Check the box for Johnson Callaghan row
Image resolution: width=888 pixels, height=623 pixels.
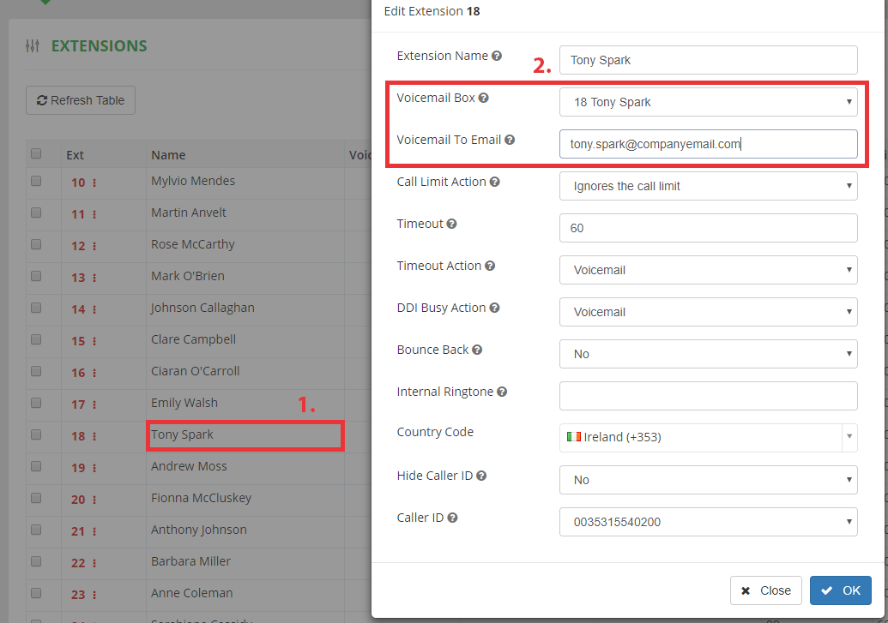[x=36, y=308]
